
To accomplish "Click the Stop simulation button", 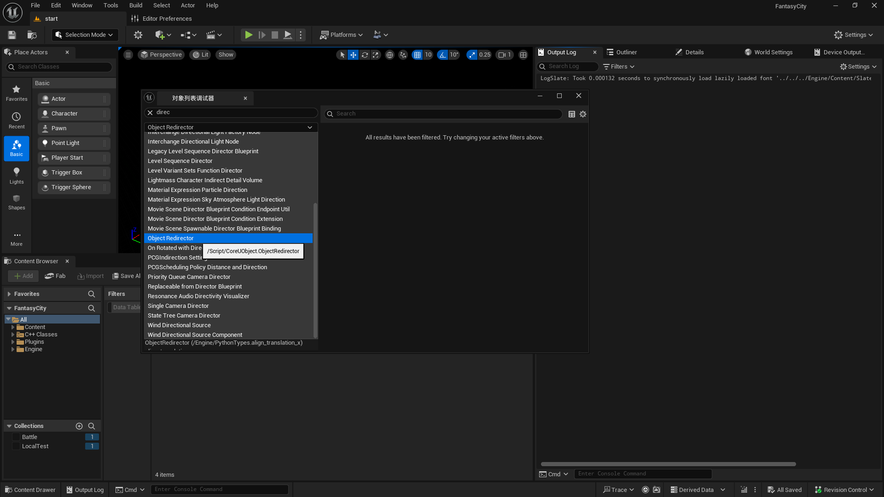I will pos(275,35).
